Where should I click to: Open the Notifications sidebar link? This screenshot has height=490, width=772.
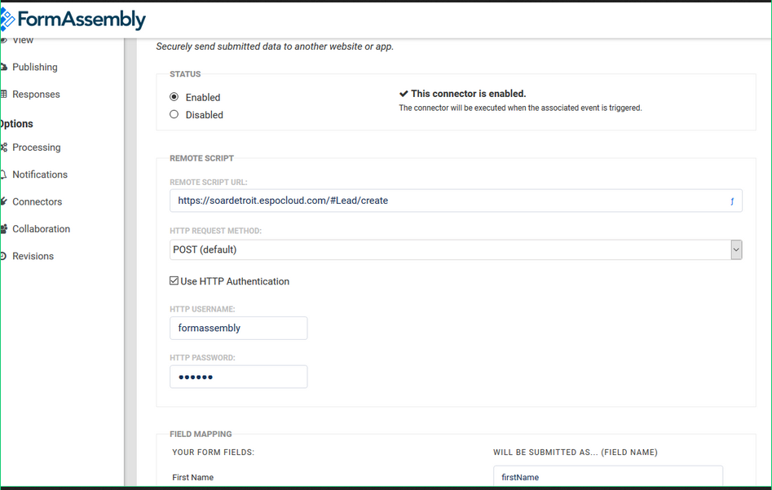[40, 174]
